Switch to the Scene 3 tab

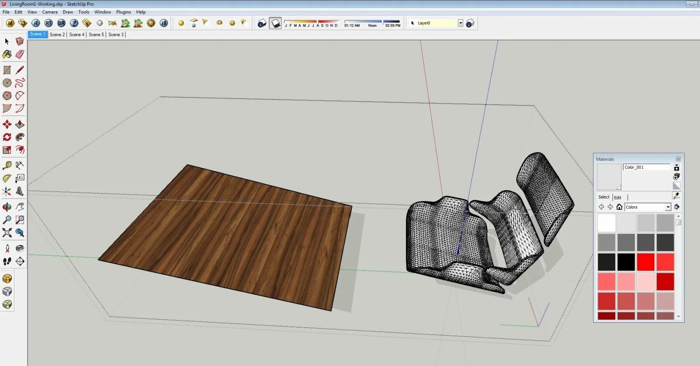click(116, 34)
